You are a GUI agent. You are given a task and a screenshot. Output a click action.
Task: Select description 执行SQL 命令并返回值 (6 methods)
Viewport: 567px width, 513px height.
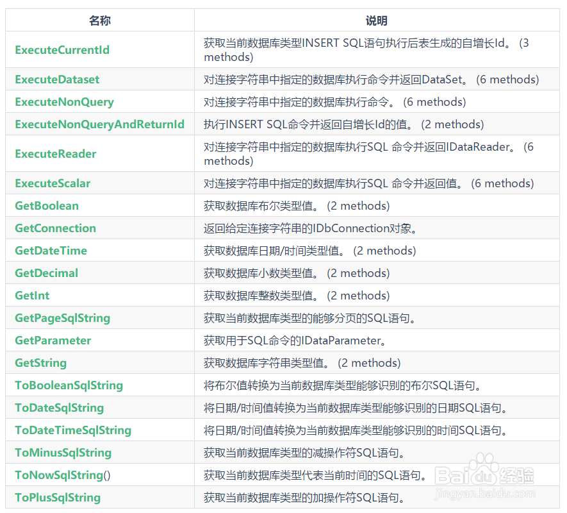point(369,183)
